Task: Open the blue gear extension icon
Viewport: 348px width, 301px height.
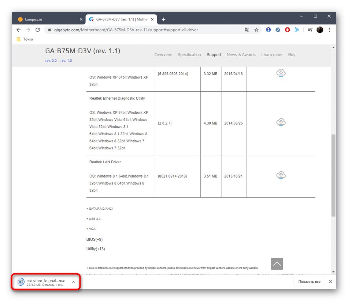Action: coord(278,30)
